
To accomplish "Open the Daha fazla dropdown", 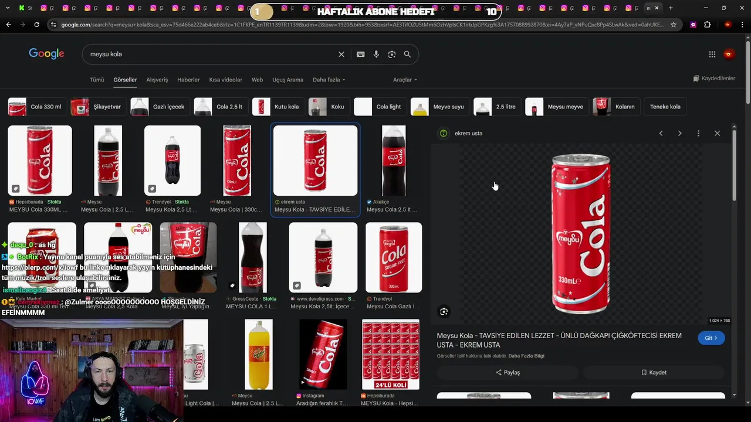I will [329, 80].
